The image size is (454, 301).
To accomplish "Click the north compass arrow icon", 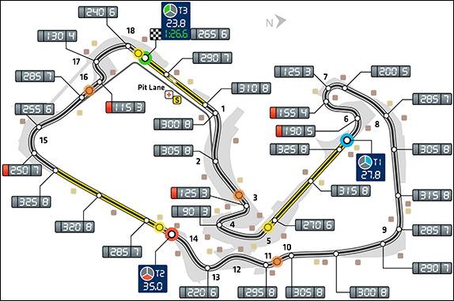I will tap(281, 21).
